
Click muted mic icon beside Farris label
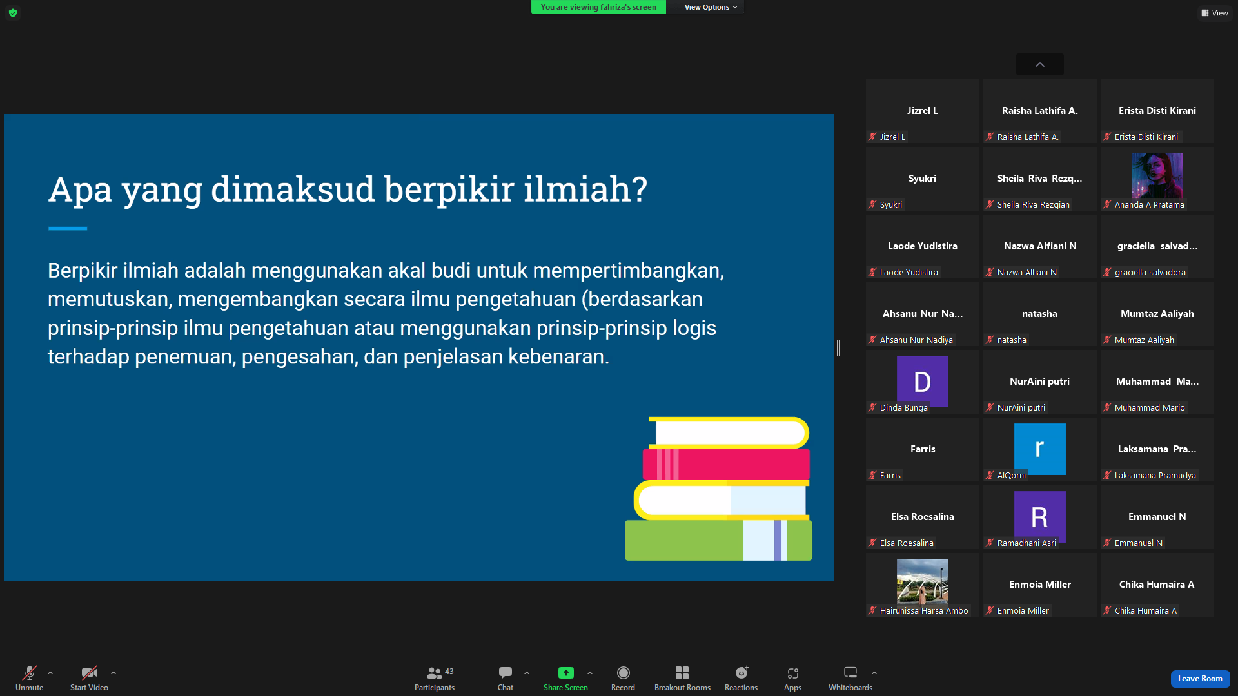coord(872,475)
